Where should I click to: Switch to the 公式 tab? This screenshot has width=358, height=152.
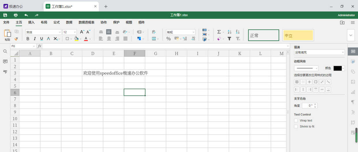[x=57, y=22]
